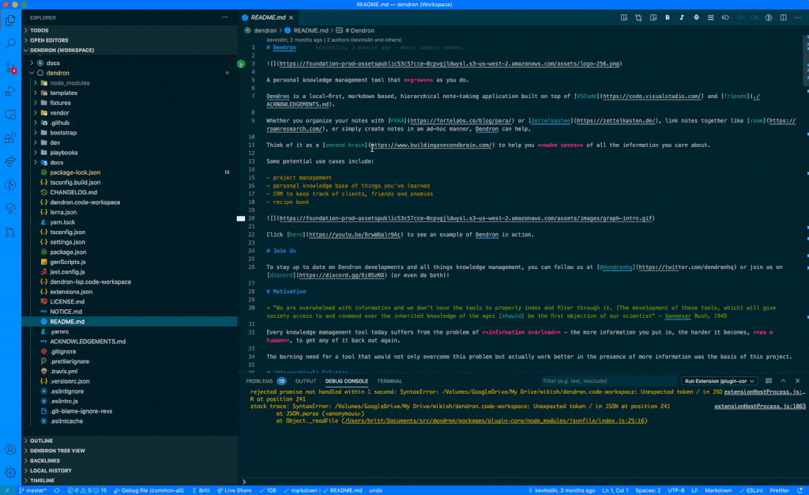Close the bottom panel

pos(797,381)
